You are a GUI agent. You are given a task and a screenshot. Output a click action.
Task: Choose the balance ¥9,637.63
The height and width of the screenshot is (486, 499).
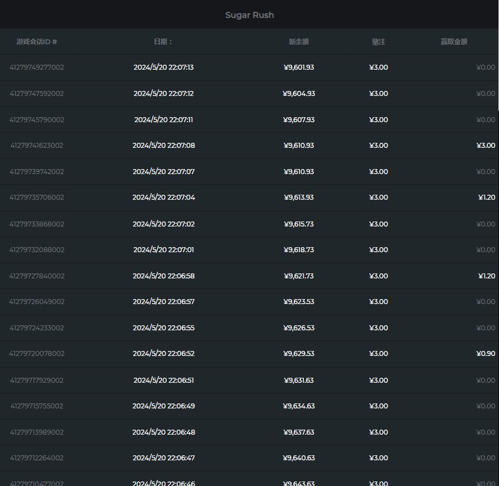tap(299, 432)
